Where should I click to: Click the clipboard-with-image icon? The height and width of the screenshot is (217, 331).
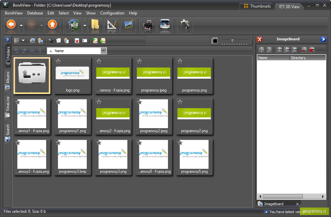click(x=41, y=41)
